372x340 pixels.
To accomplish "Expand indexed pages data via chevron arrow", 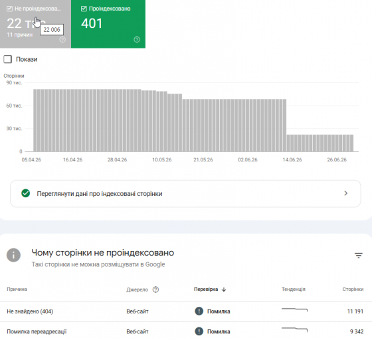I will coord(345,193).
